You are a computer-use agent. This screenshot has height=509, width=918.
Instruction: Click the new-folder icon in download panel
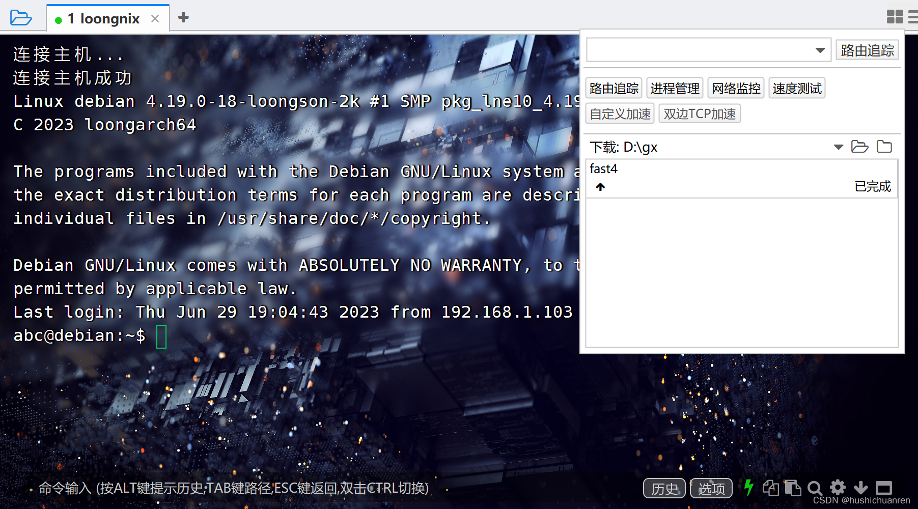pyautogui.click(x=884, y=147)
